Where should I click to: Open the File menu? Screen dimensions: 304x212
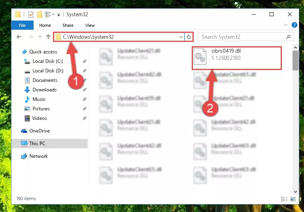(22, 25)
